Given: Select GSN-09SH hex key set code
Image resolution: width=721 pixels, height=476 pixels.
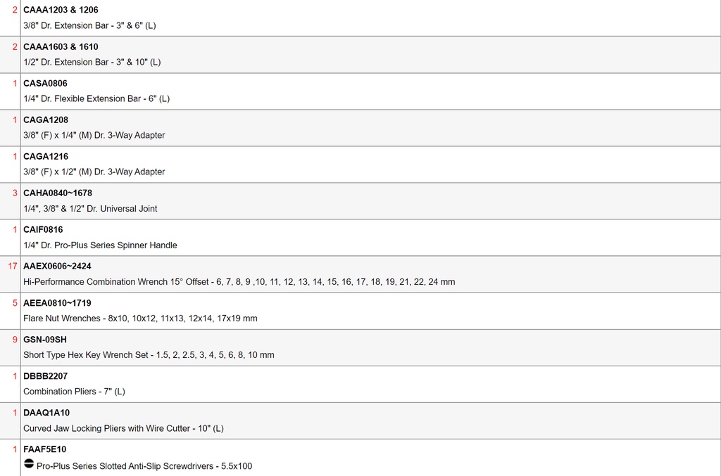Looking at the screenshot, I should (x=45, y=340).
